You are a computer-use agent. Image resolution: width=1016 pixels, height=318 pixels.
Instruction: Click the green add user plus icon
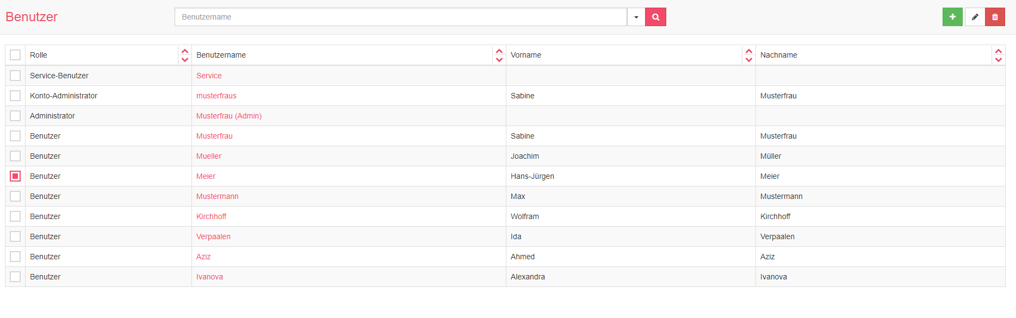tap(952, 17)
